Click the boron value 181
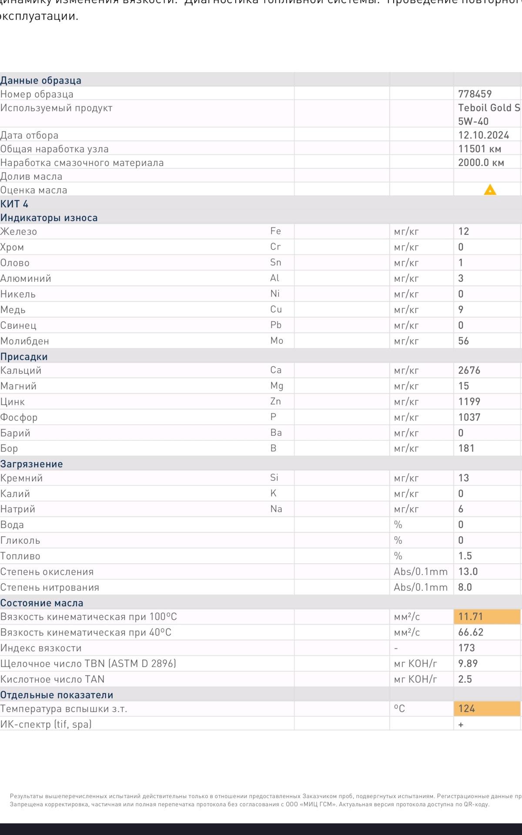Image resolution: width=522 pixels, height=835 pixels. pyautogui.click(x=466, y=448)
